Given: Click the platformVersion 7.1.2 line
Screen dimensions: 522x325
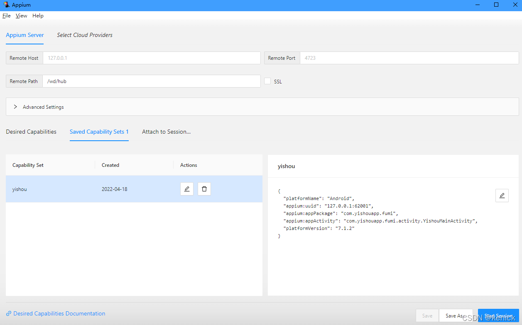Looking at the screenshot, I should pos(319,228).
